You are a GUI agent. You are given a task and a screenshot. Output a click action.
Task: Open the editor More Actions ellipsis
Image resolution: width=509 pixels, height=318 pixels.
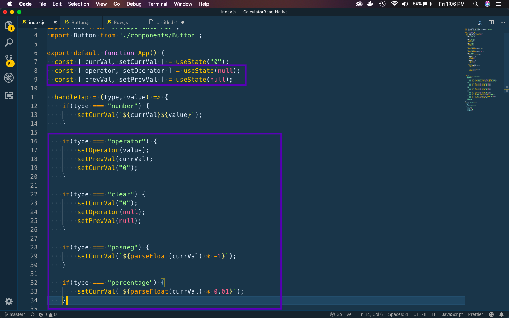point(503,22)
